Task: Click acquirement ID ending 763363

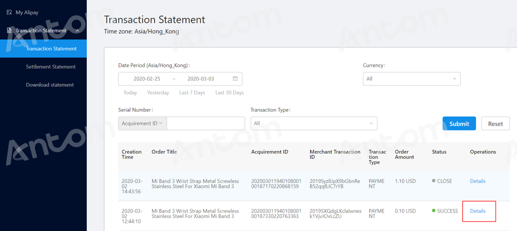Action: click(276, 213)
